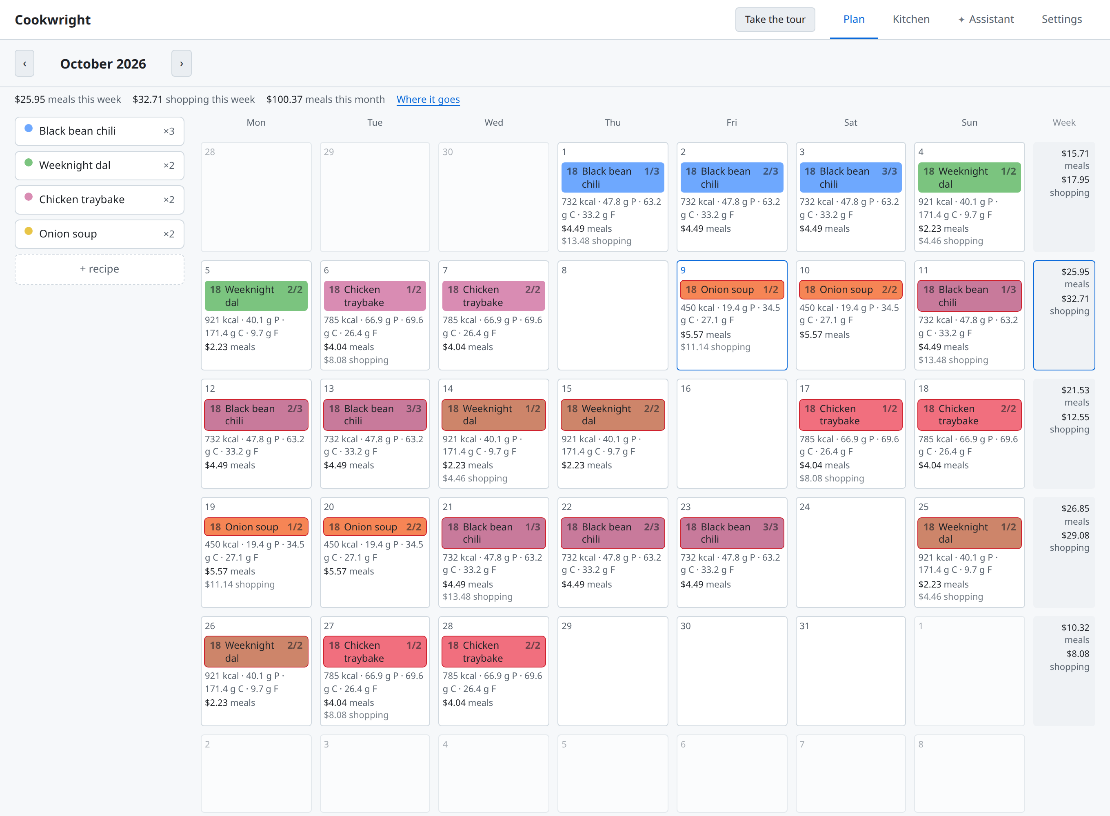1110x816 pixels.
Task: Open Chicken traybake 1/2 on October 6
Action: tap(375, 296)
